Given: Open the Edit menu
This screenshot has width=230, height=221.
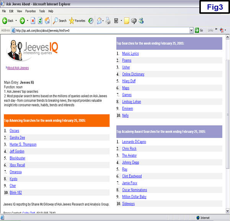Looking at the screenshot, I should point(11,11).
